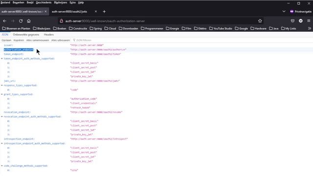Screen dimensions: 313x176
Task: Collapse token_endpoint_auth_methods_supported node
Action: point(2,59)
